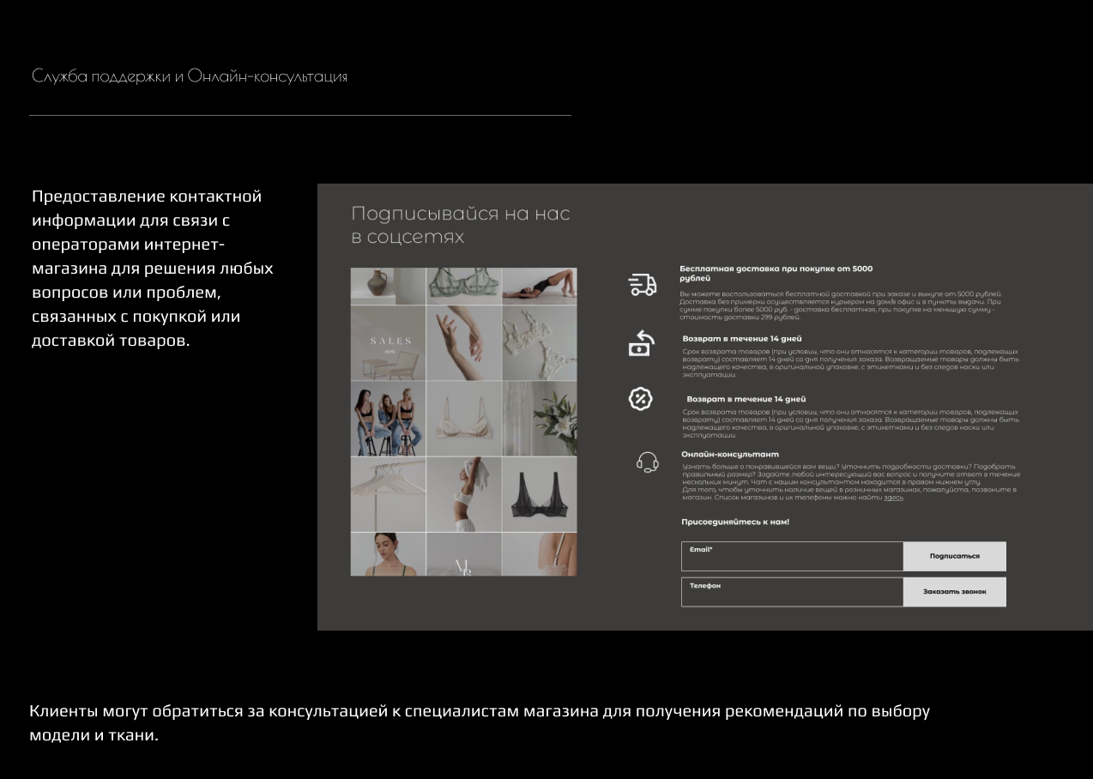Open the two hands photo thumbnail
The width and height of the screenshot is (1093, 779).
[463, 343]
